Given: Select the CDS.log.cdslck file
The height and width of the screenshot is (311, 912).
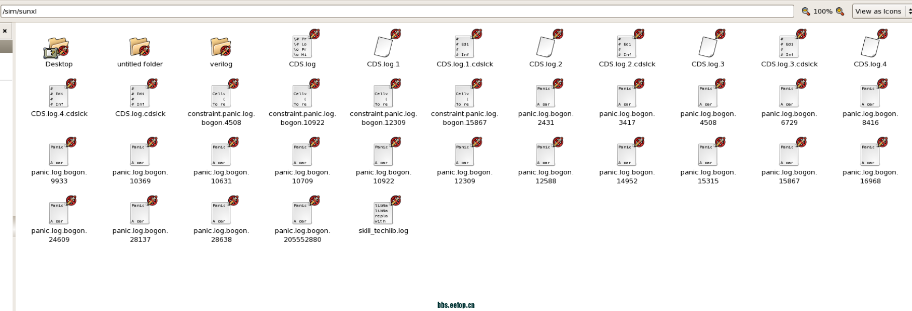Looking at the screenshot, I should 140,96.
